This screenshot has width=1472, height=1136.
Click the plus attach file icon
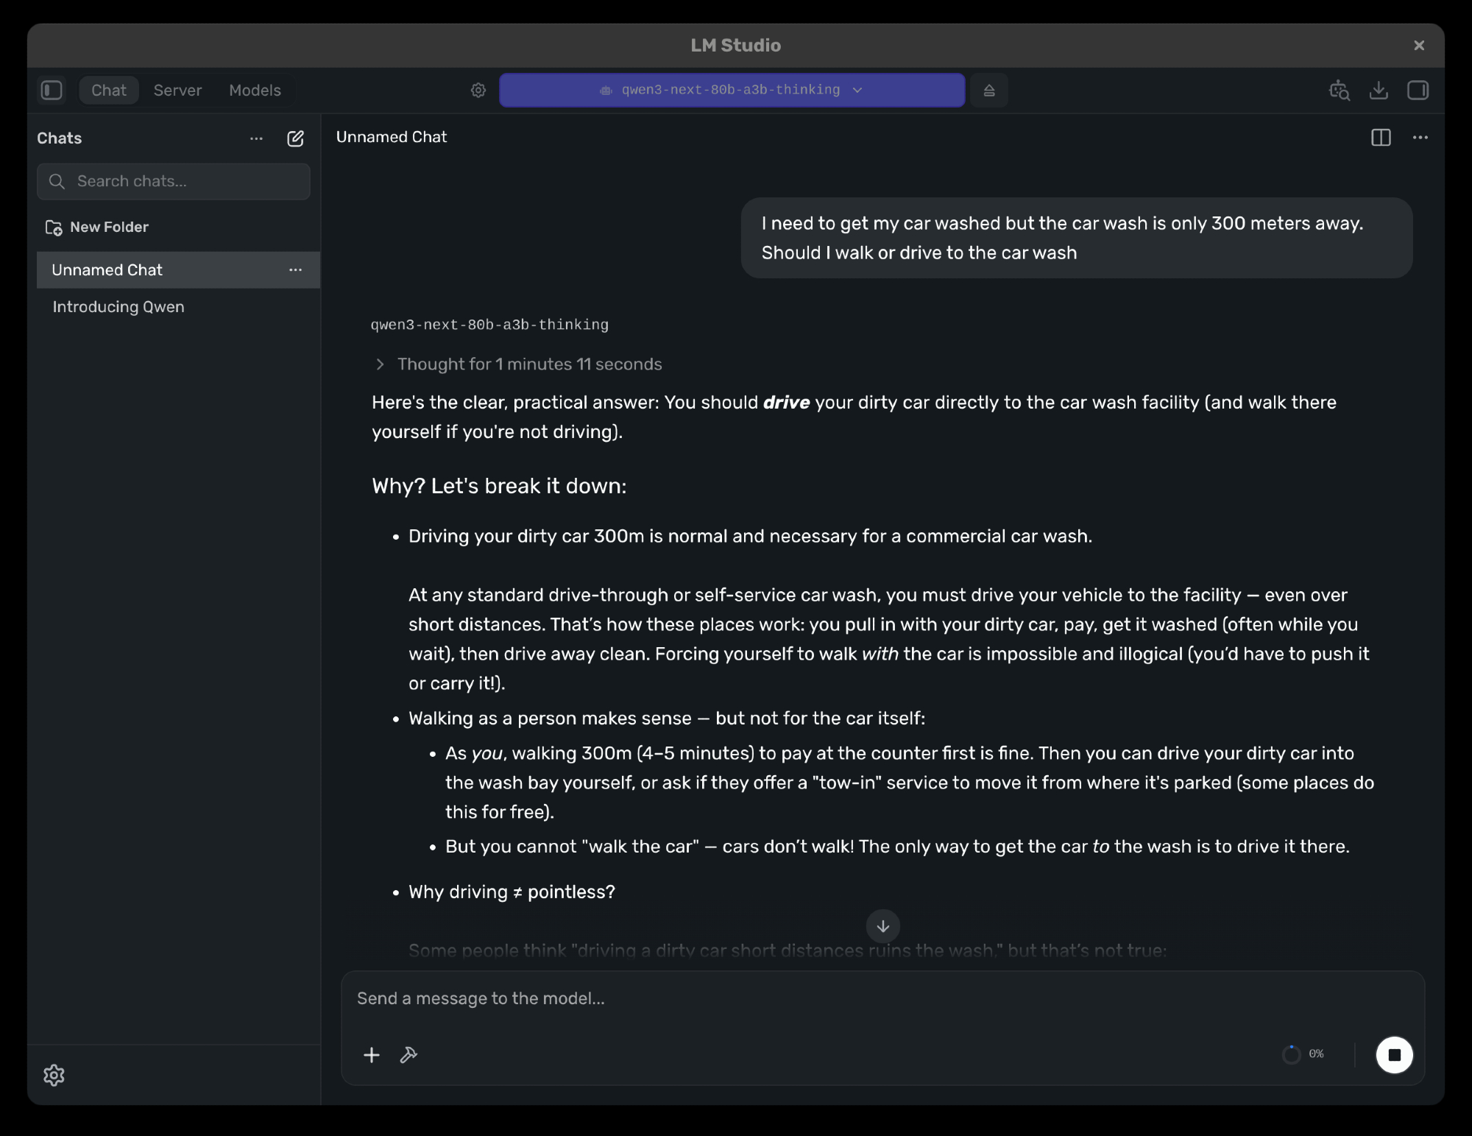372,1055
